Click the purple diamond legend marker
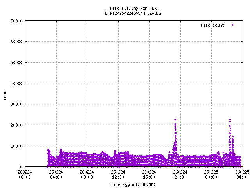 tap(233, 25)
